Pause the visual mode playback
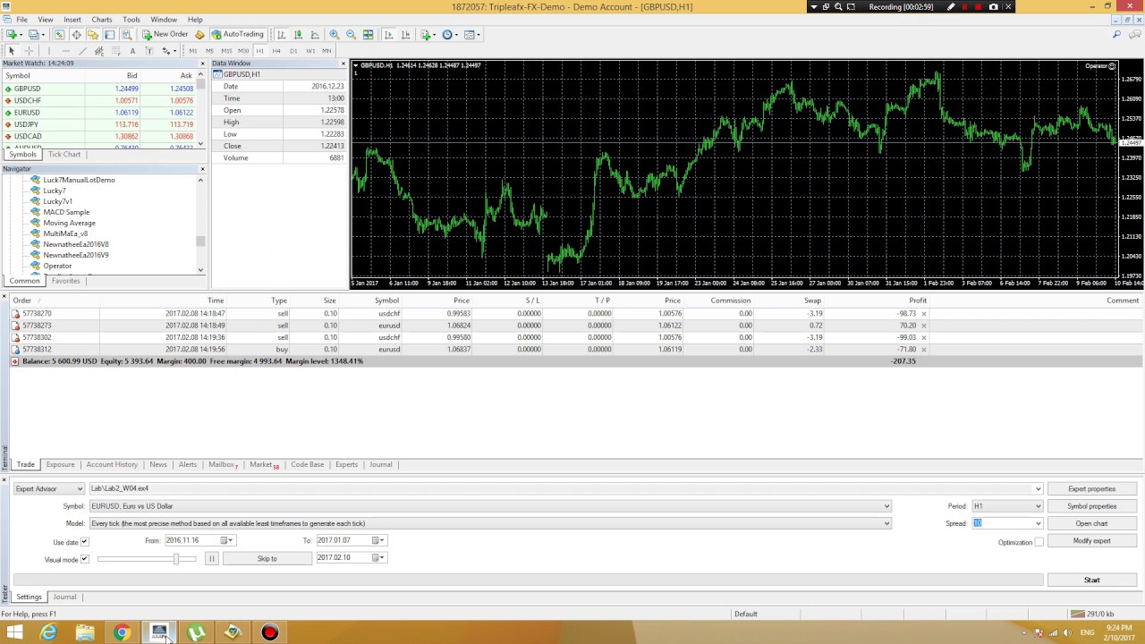Viewport: 1145px width, 644px height. pyautogui.click(x=211, y=559)
